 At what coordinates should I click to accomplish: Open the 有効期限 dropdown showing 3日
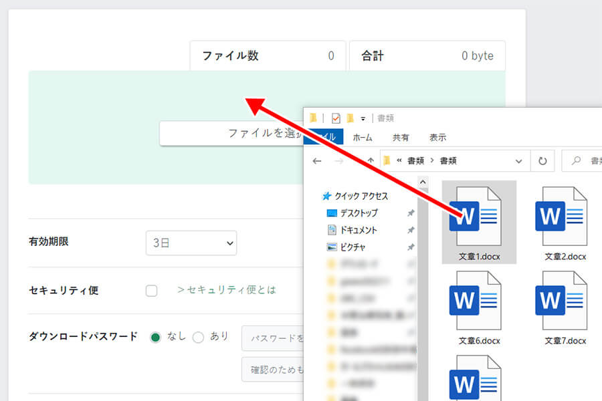pos(191,243)
